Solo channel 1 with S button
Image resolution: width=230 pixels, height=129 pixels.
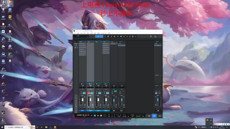(x=84, y=91)
